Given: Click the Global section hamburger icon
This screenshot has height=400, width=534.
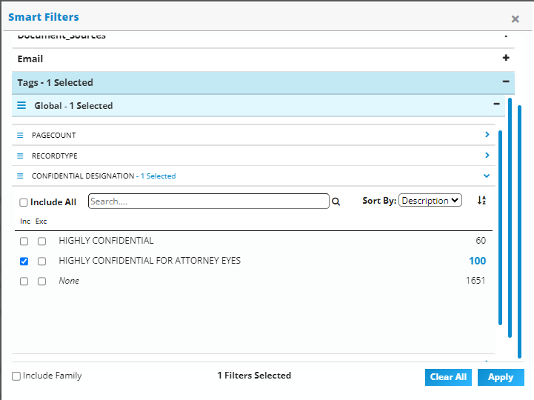Looking at the screenshot, I should [21, 106].
